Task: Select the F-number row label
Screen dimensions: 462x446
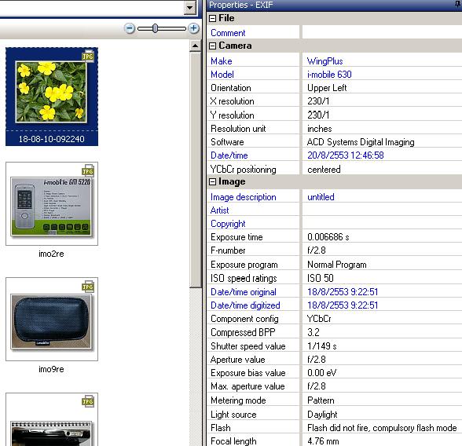Action: 228,250
